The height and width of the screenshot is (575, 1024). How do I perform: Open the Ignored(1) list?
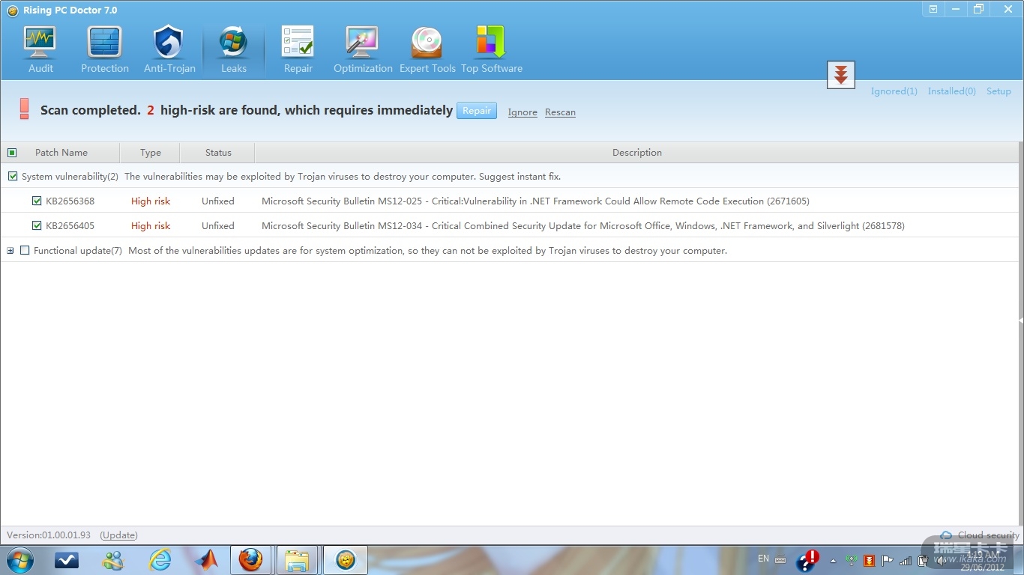coord(894,91)
